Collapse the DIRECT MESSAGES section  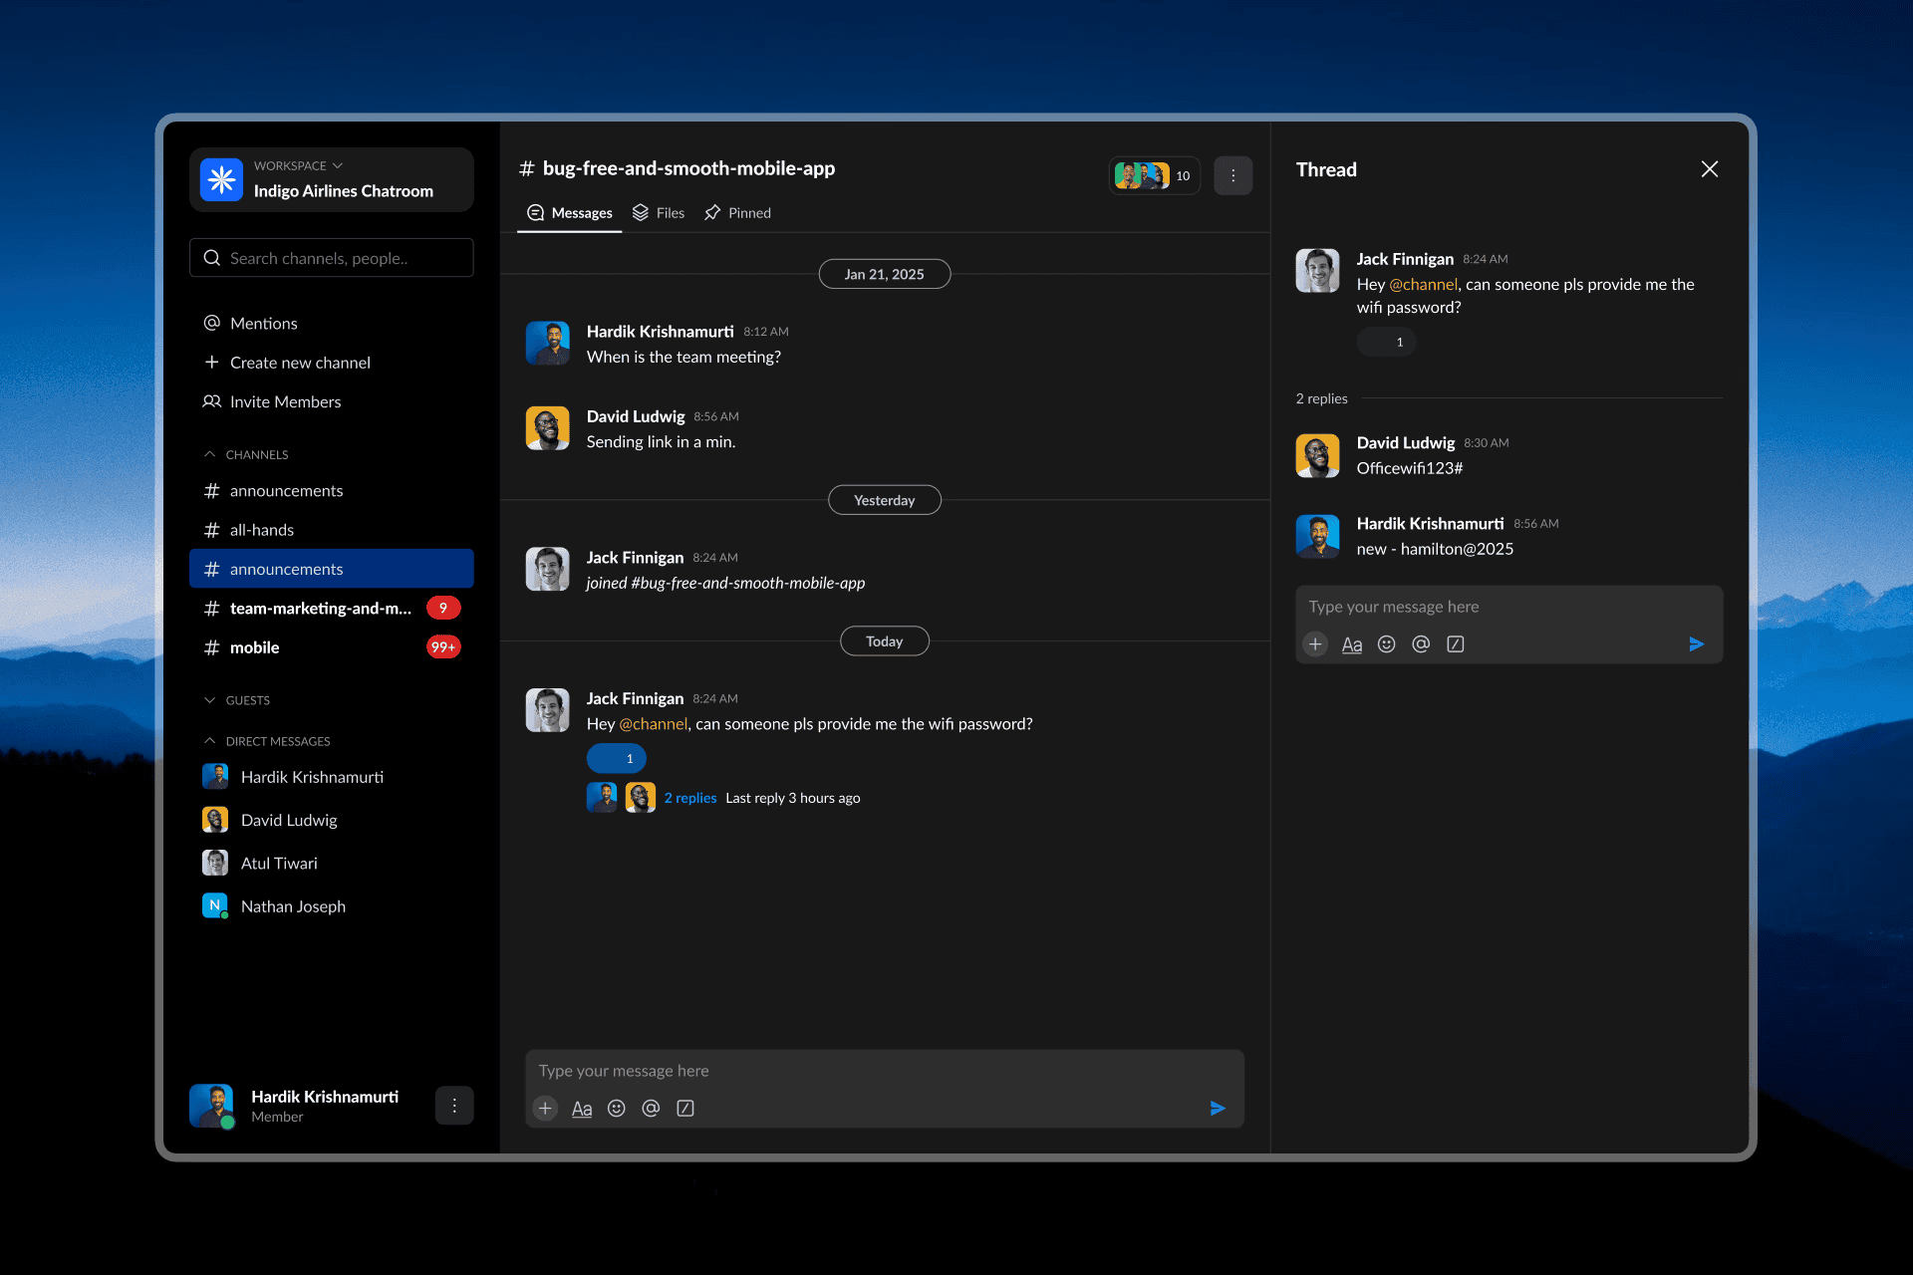(x=210, y=741)
